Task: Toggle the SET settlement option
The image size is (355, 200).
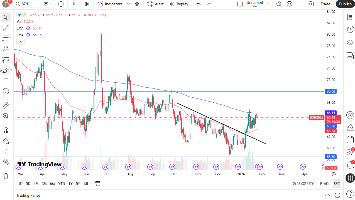Action: pos(337,184)
